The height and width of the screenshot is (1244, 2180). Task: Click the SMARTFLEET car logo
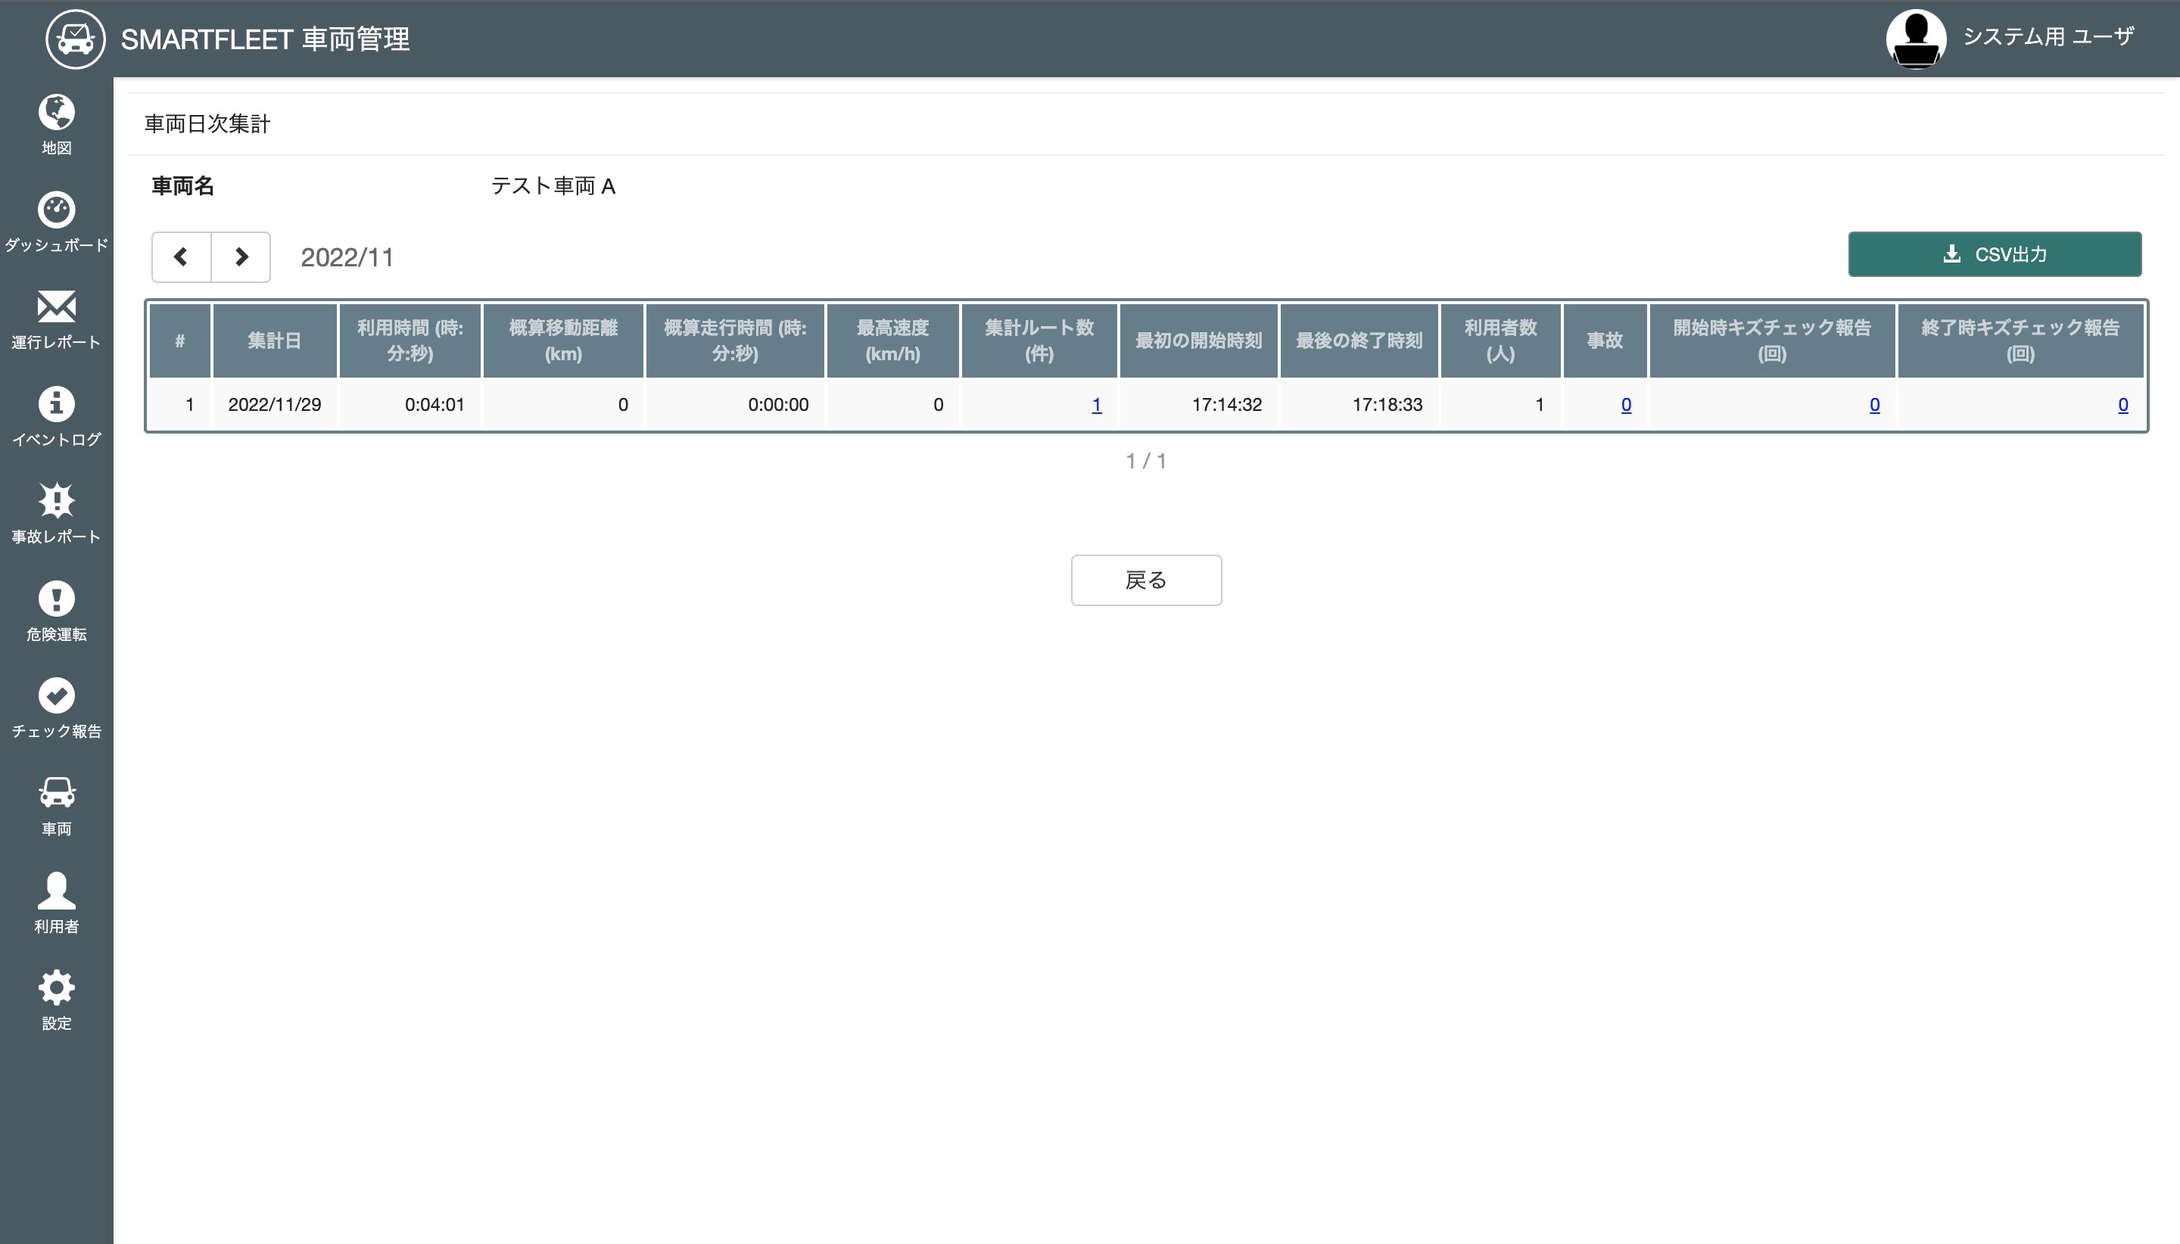(x=75, y=39)
